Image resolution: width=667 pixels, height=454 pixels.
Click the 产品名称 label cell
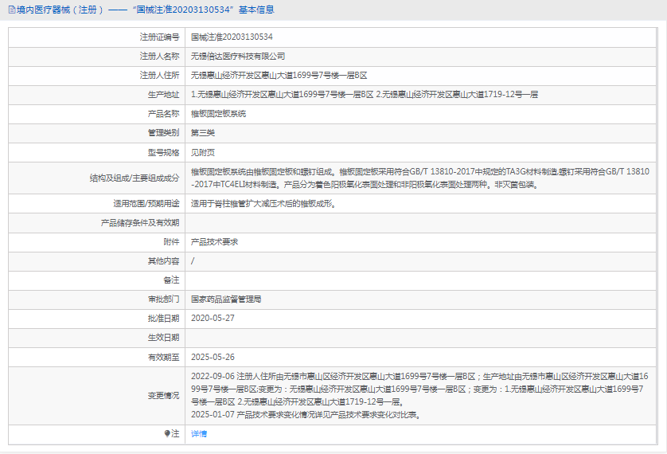96,114
